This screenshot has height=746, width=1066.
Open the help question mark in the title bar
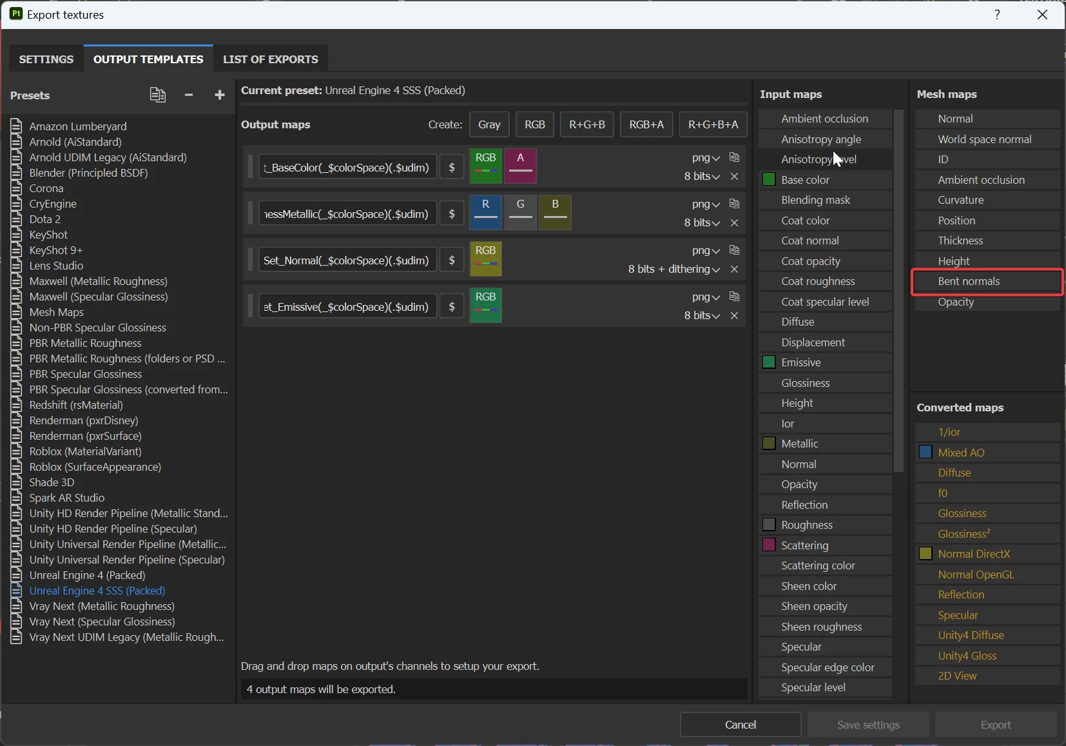pos(997,14)
